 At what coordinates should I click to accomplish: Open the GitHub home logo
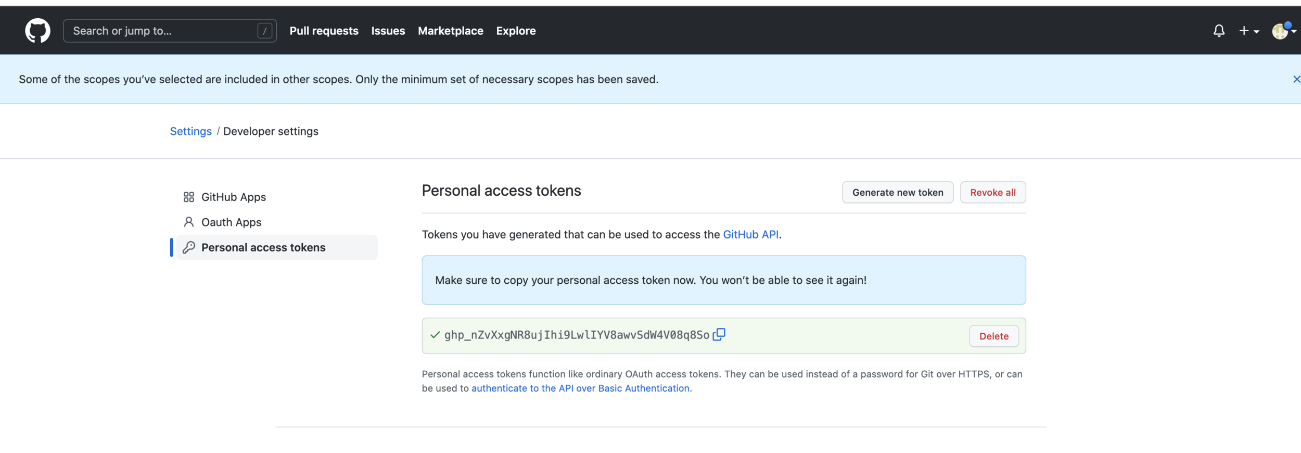tap(37, 31)
